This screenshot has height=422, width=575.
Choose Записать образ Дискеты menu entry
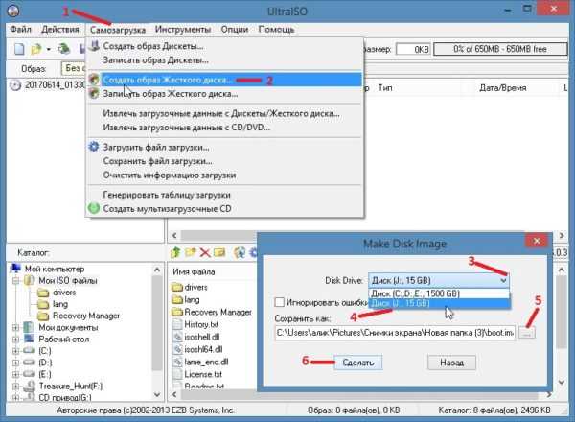tap(225, 59)
